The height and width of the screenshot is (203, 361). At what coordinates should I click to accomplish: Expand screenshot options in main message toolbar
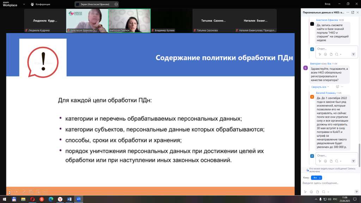328,192
